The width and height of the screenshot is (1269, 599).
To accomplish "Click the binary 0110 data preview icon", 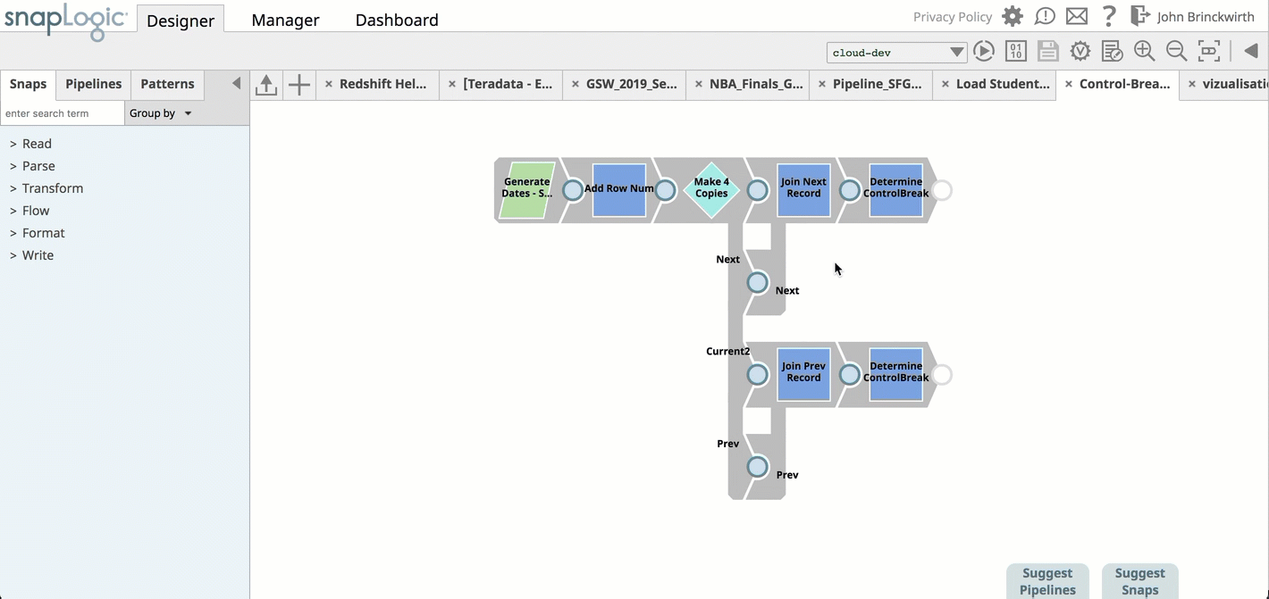I will point(1016,52).
